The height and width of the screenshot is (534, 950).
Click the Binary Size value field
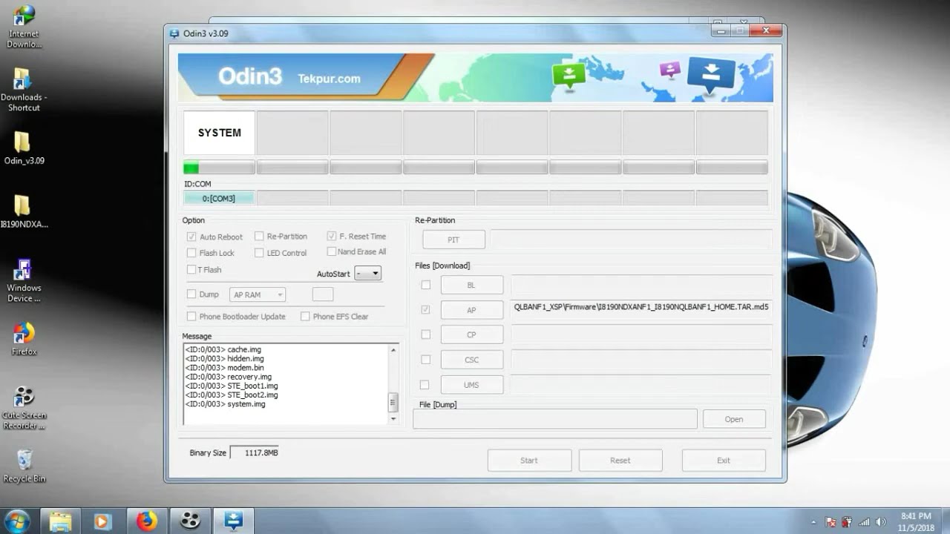255,452
